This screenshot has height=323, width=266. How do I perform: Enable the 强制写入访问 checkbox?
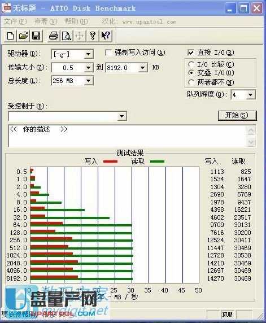tap(108, 53)
